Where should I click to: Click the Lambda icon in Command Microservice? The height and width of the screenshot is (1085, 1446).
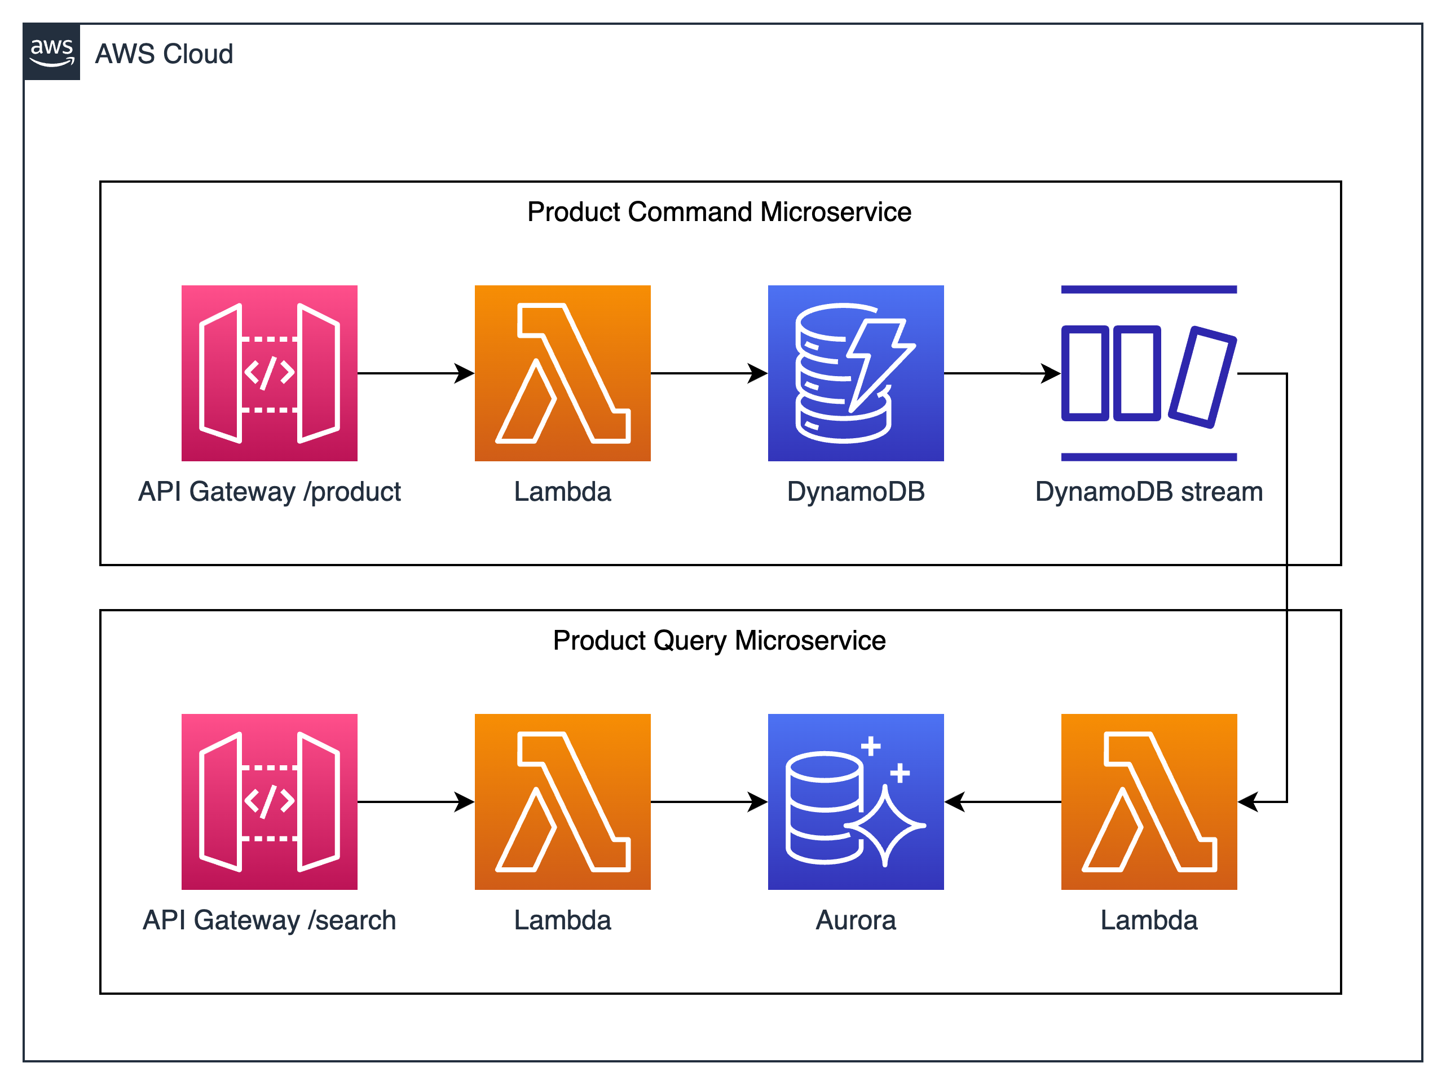point(563,373)
